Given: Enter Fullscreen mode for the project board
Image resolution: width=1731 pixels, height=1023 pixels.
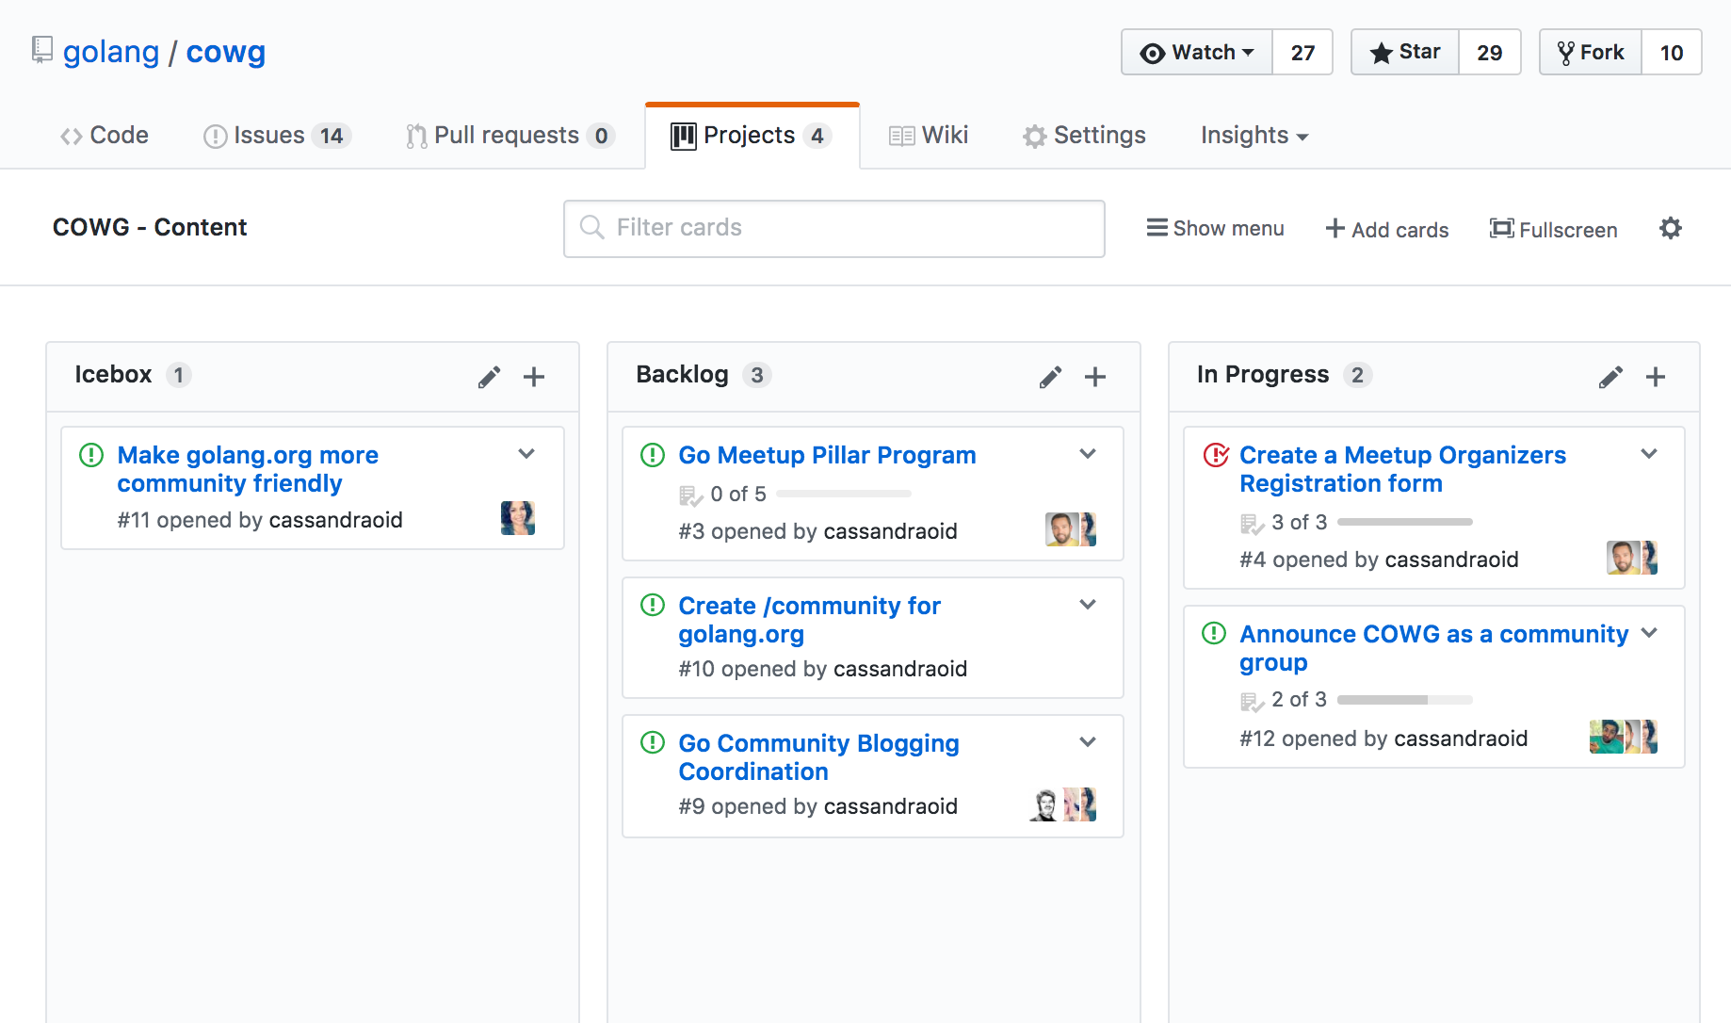Looking at the screenshot, I should pyautogui.click(x=1553, y=229).
